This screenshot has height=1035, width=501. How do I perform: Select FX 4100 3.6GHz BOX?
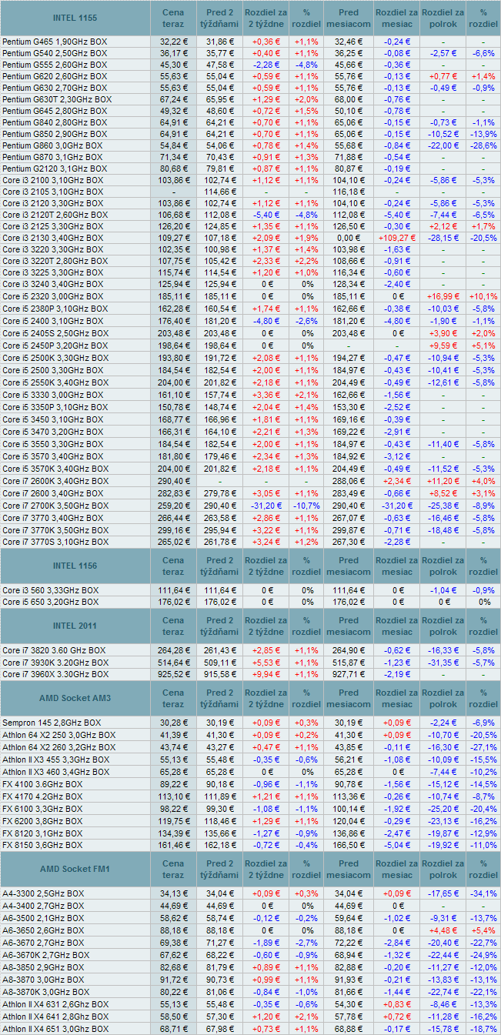point(42,785)
